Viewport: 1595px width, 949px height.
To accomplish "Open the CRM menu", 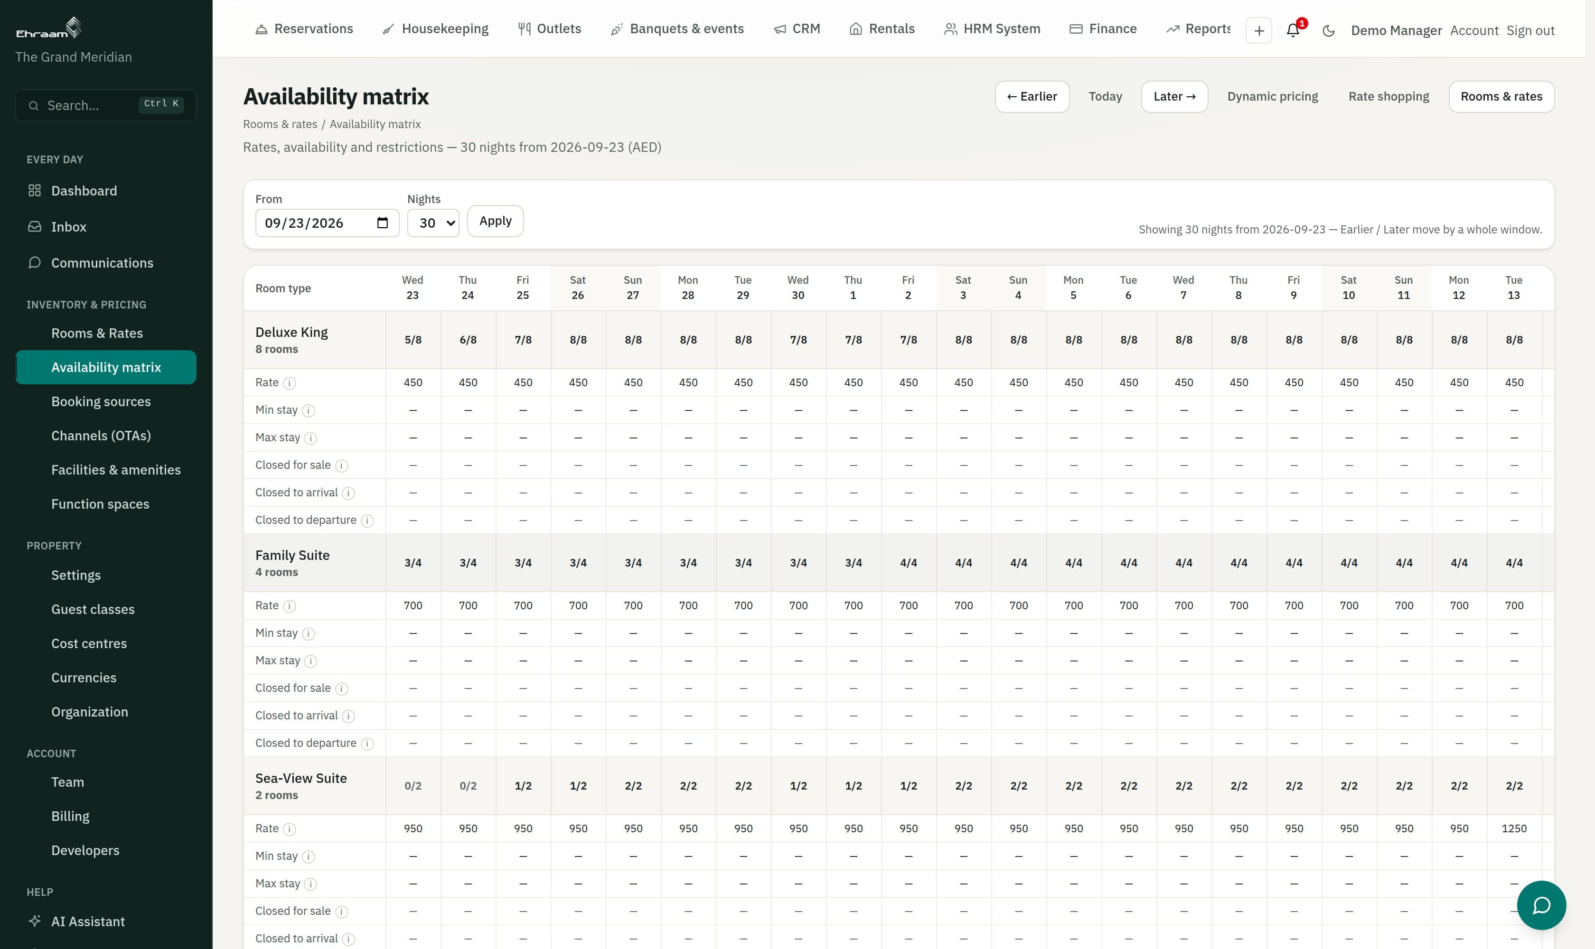I will pos(797,29).
